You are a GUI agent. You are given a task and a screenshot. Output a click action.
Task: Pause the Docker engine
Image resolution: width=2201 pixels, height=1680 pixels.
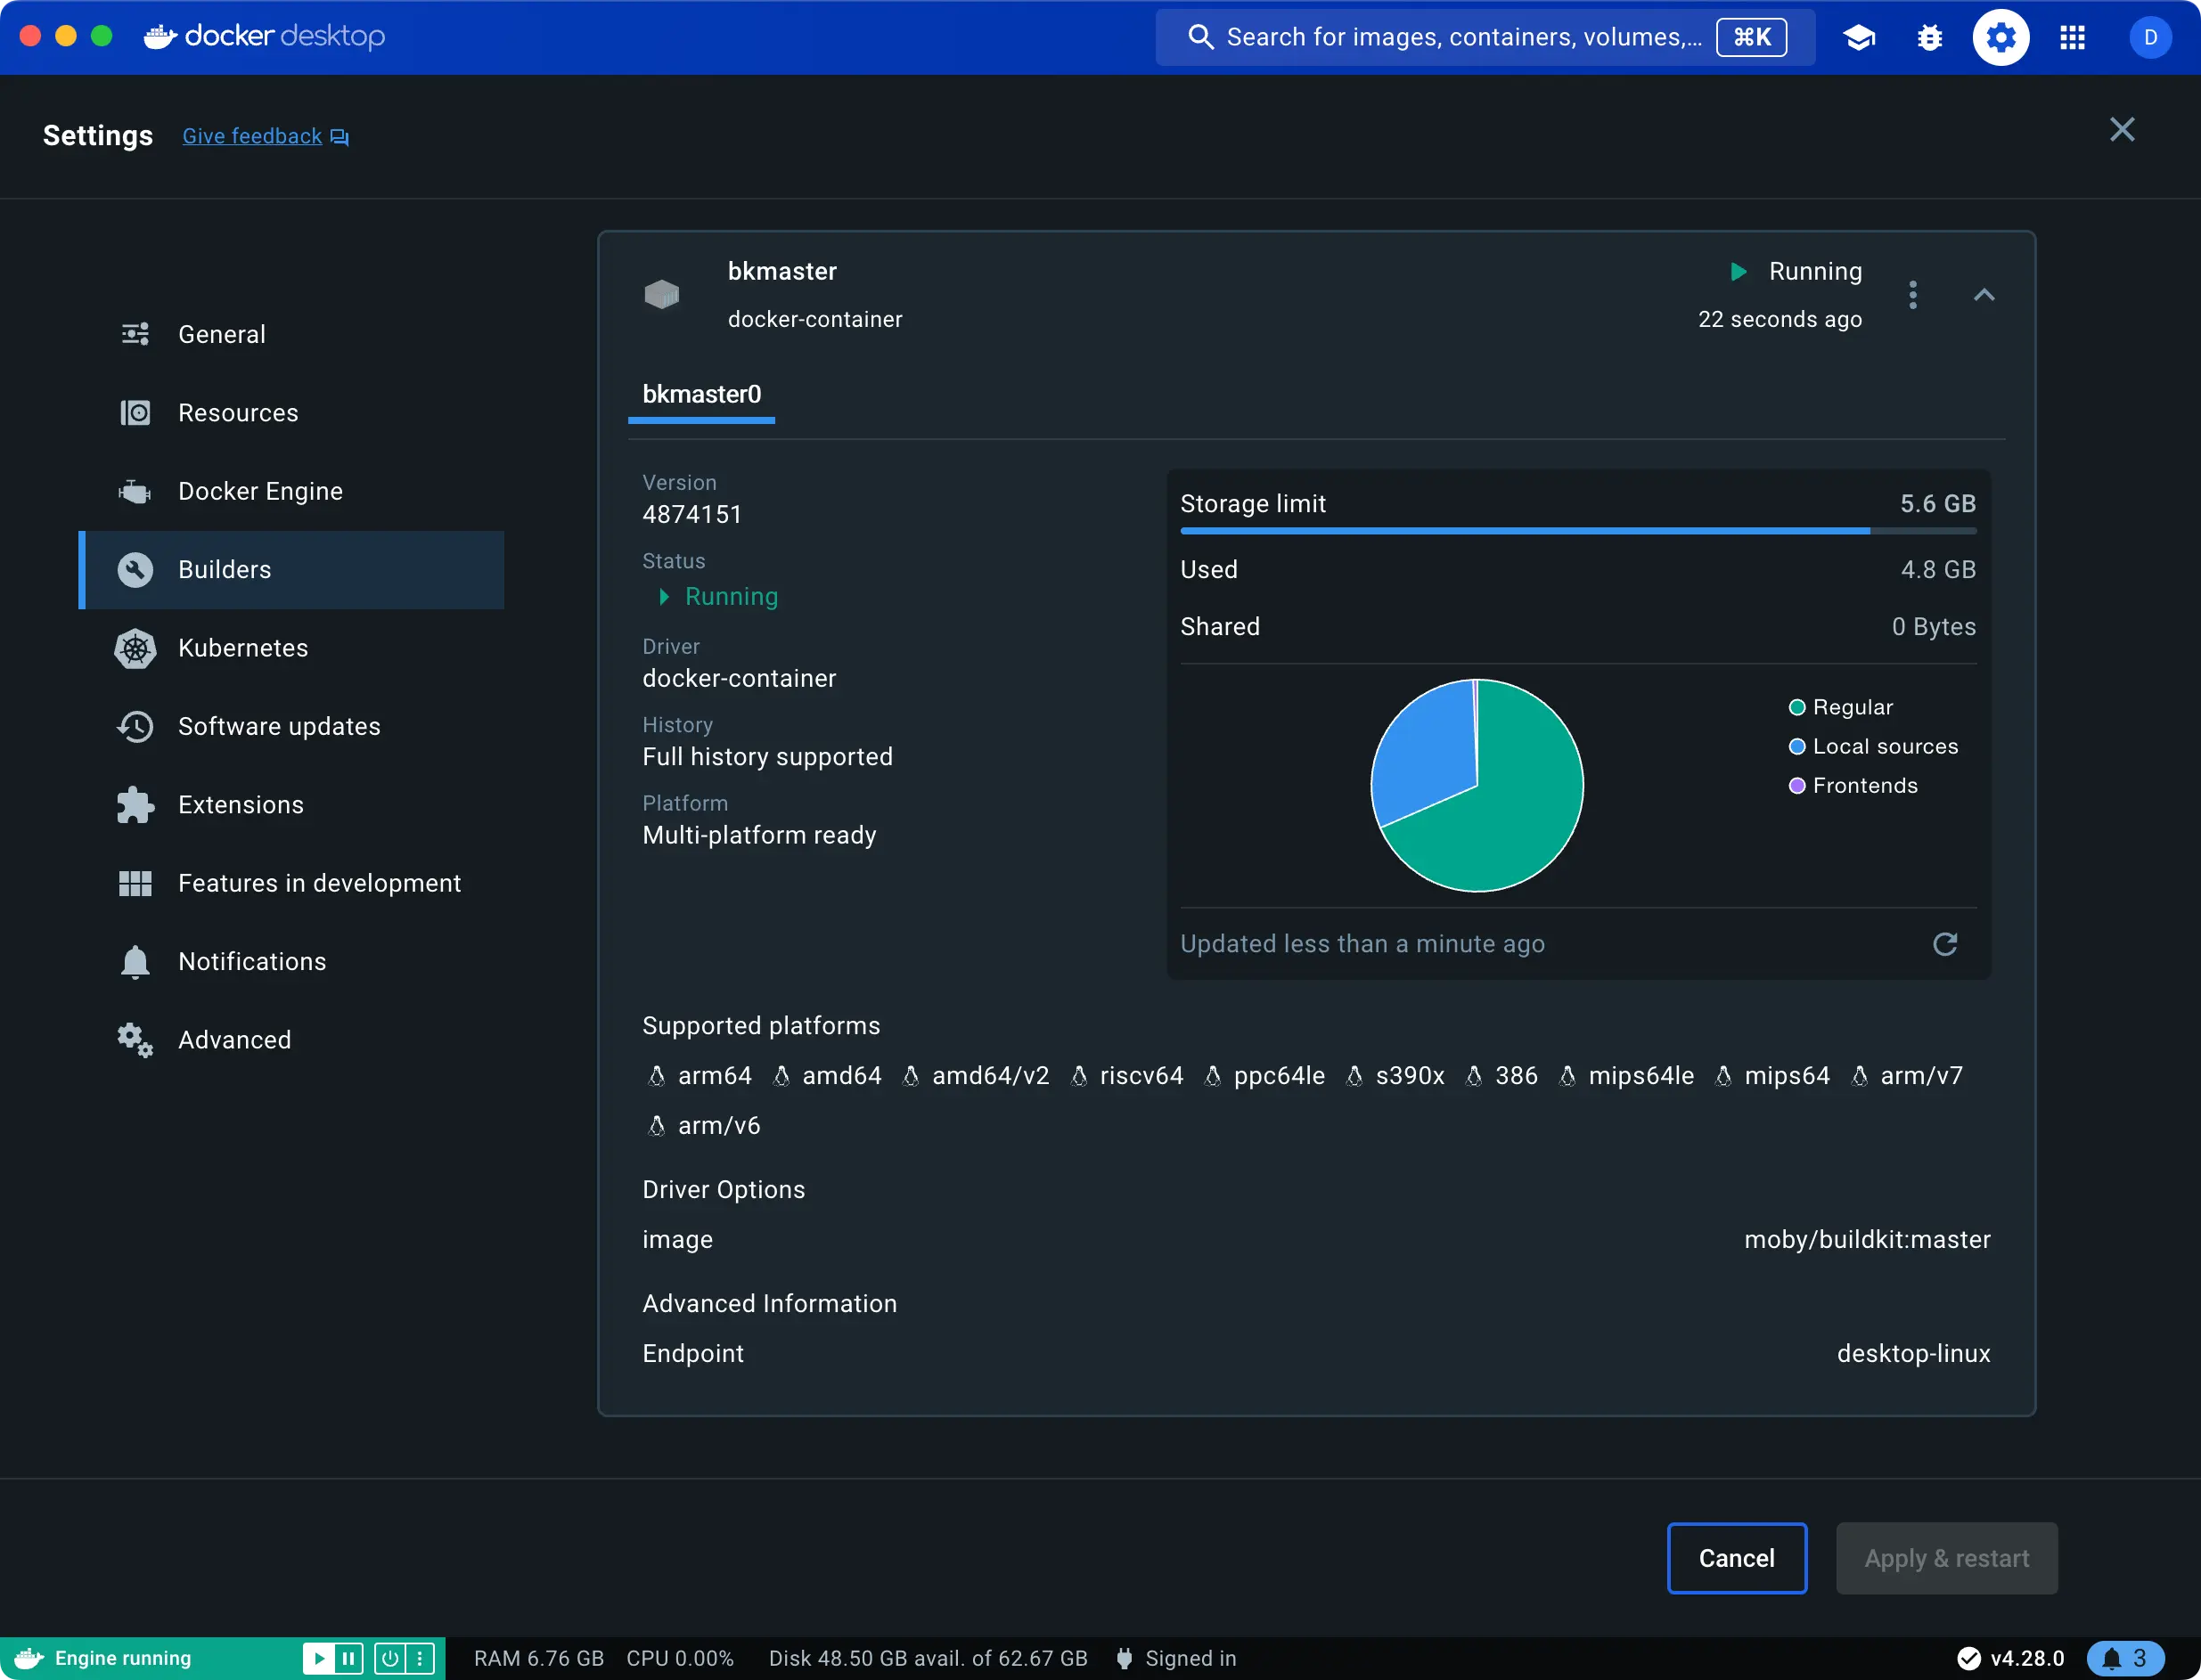click(348, 1658)
